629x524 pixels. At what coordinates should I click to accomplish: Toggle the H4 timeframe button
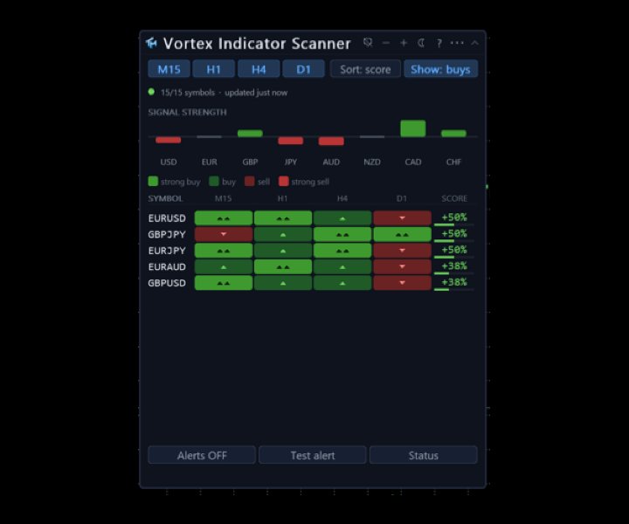click(x=259, y=69)
